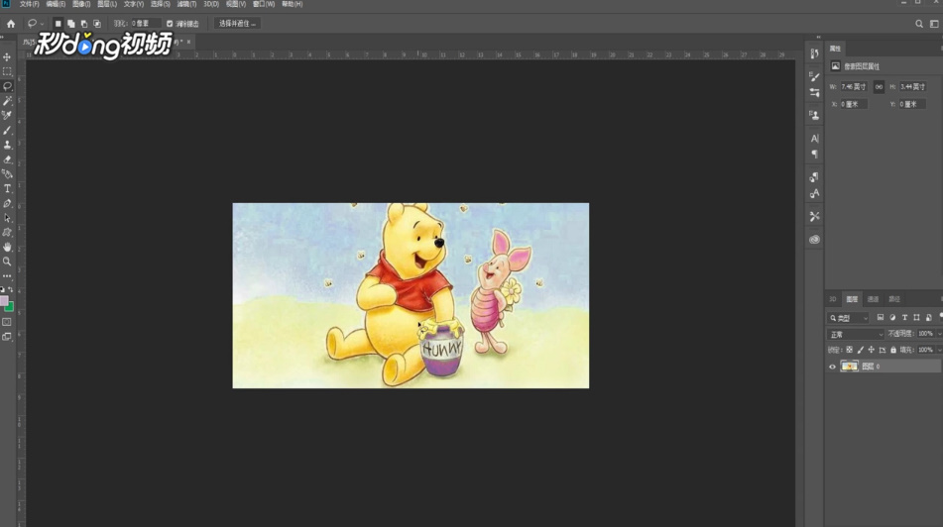Toggle adjustment layer filter
The image size is (943, 527).
point(892,317)
